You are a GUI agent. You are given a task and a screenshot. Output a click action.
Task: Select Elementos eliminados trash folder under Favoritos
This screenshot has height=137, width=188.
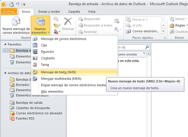coord(21,62)
